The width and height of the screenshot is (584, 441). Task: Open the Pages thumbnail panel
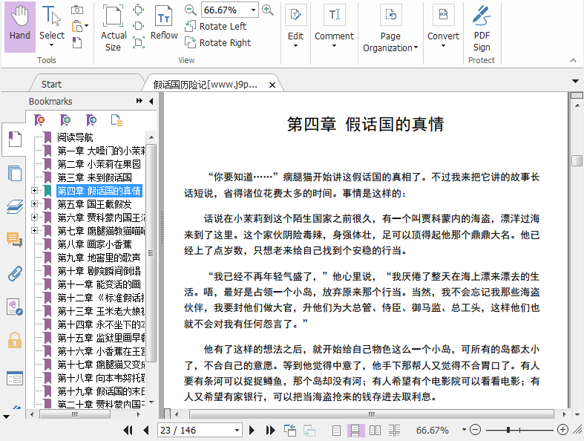14,173
